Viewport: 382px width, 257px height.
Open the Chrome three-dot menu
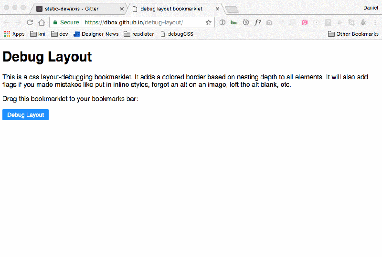click(x=375, y=22)
